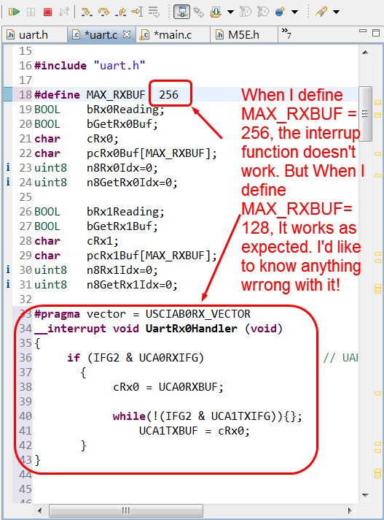The height and width of the screenshot is (520, 384).
Task: Click on 'cRx0 = UCA0RXBUF;' statement
Action: tap(168, 387)
